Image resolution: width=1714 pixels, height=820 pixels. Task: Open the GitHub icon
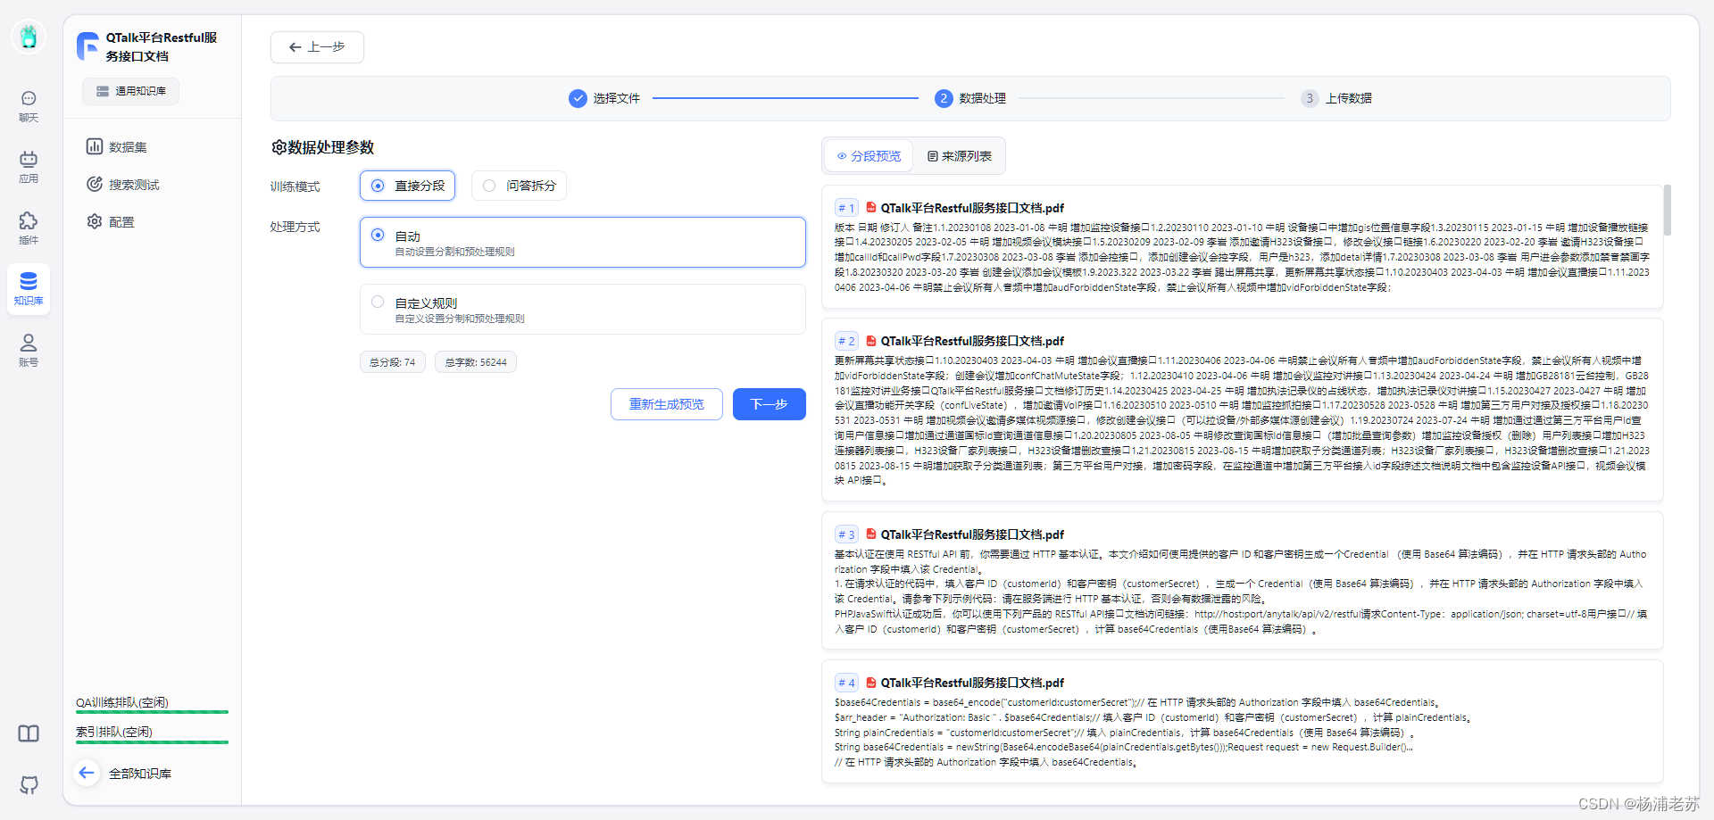pyautogui.click(x=28, y=784)
